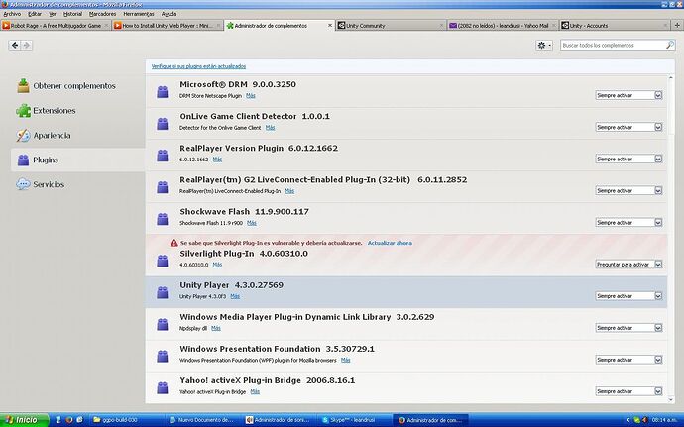Click Más link for Unity Player
Viewport: 684px width, 427px height.
pyautogui.click(x=235, y=296)
